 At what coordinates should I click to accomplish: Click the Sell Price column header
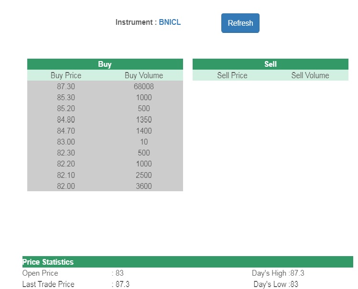pyautogui.click(x=232, y=75)
